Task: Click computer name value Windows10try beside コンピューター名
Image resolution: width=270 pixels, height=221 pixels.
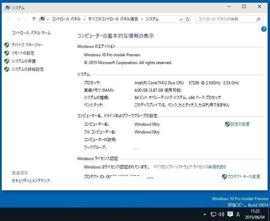Action: pos(147,124)
